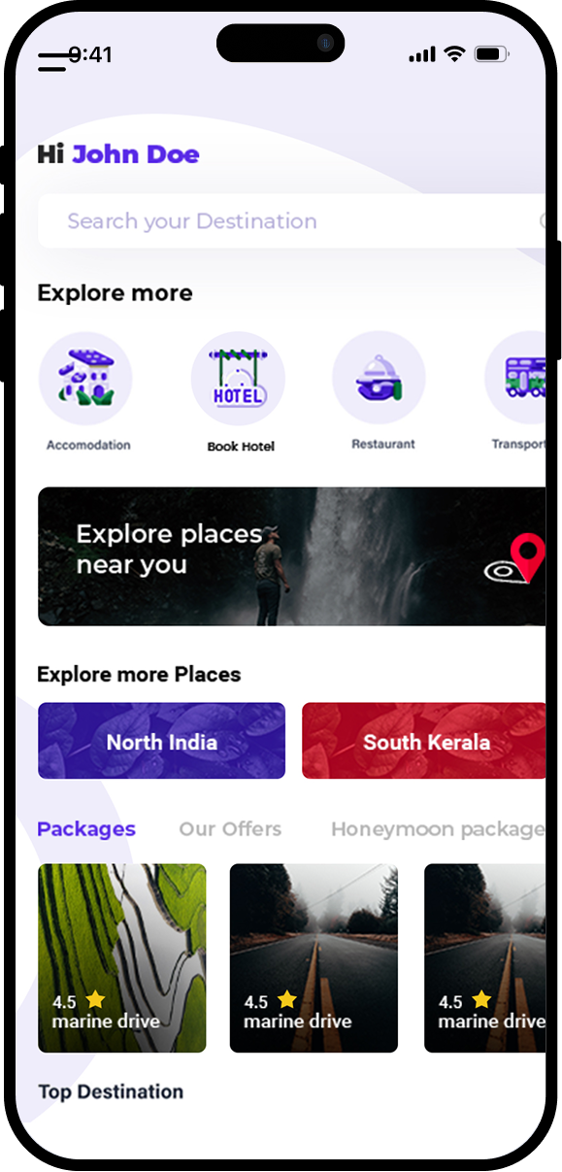
Task: Open the green marine drive package card
Action: click(122, 958)
